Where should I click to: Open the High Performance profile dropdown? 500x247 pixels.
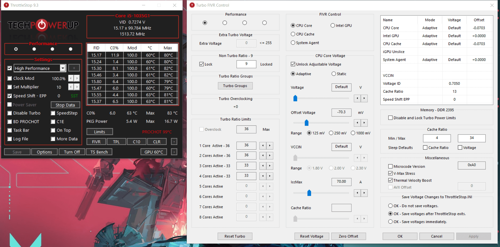coord(63,68)
